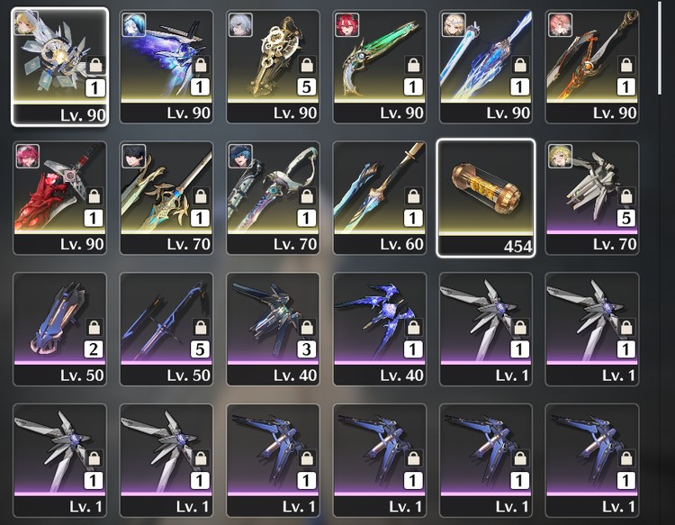Click red-haired character avatar on green gun
This screenshot has width=675, height=525.
click(x=347, y=24)
